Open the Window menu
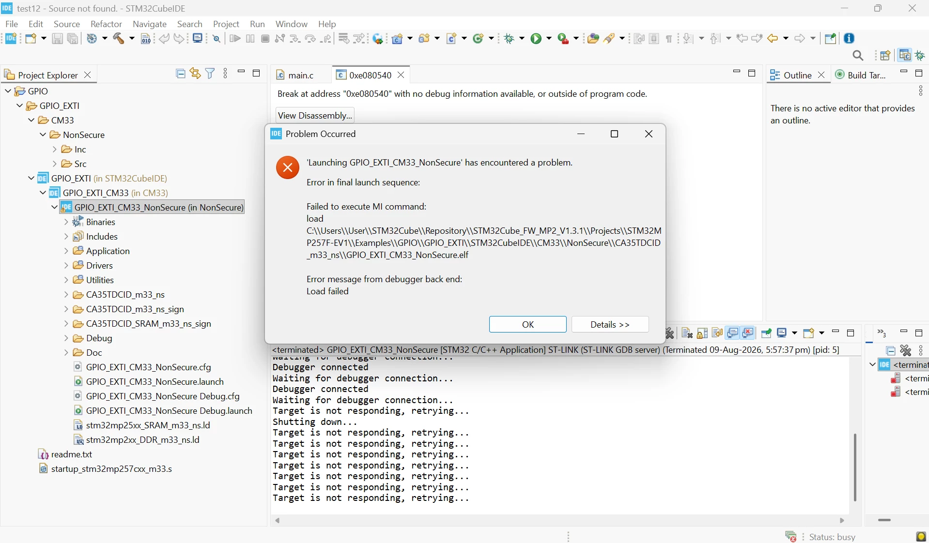929x543 pixels. pos(292,24)
